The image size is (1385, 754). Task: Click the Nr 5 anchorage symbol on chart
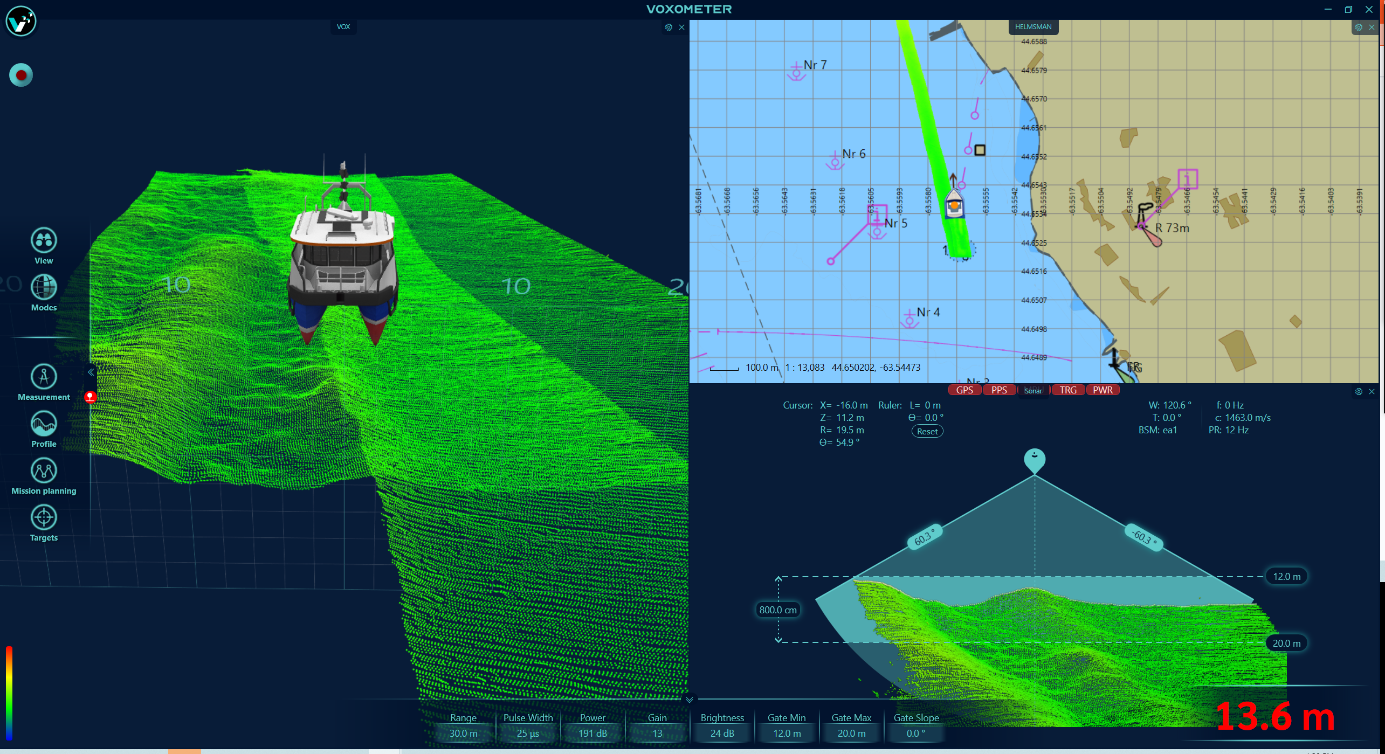877,232
